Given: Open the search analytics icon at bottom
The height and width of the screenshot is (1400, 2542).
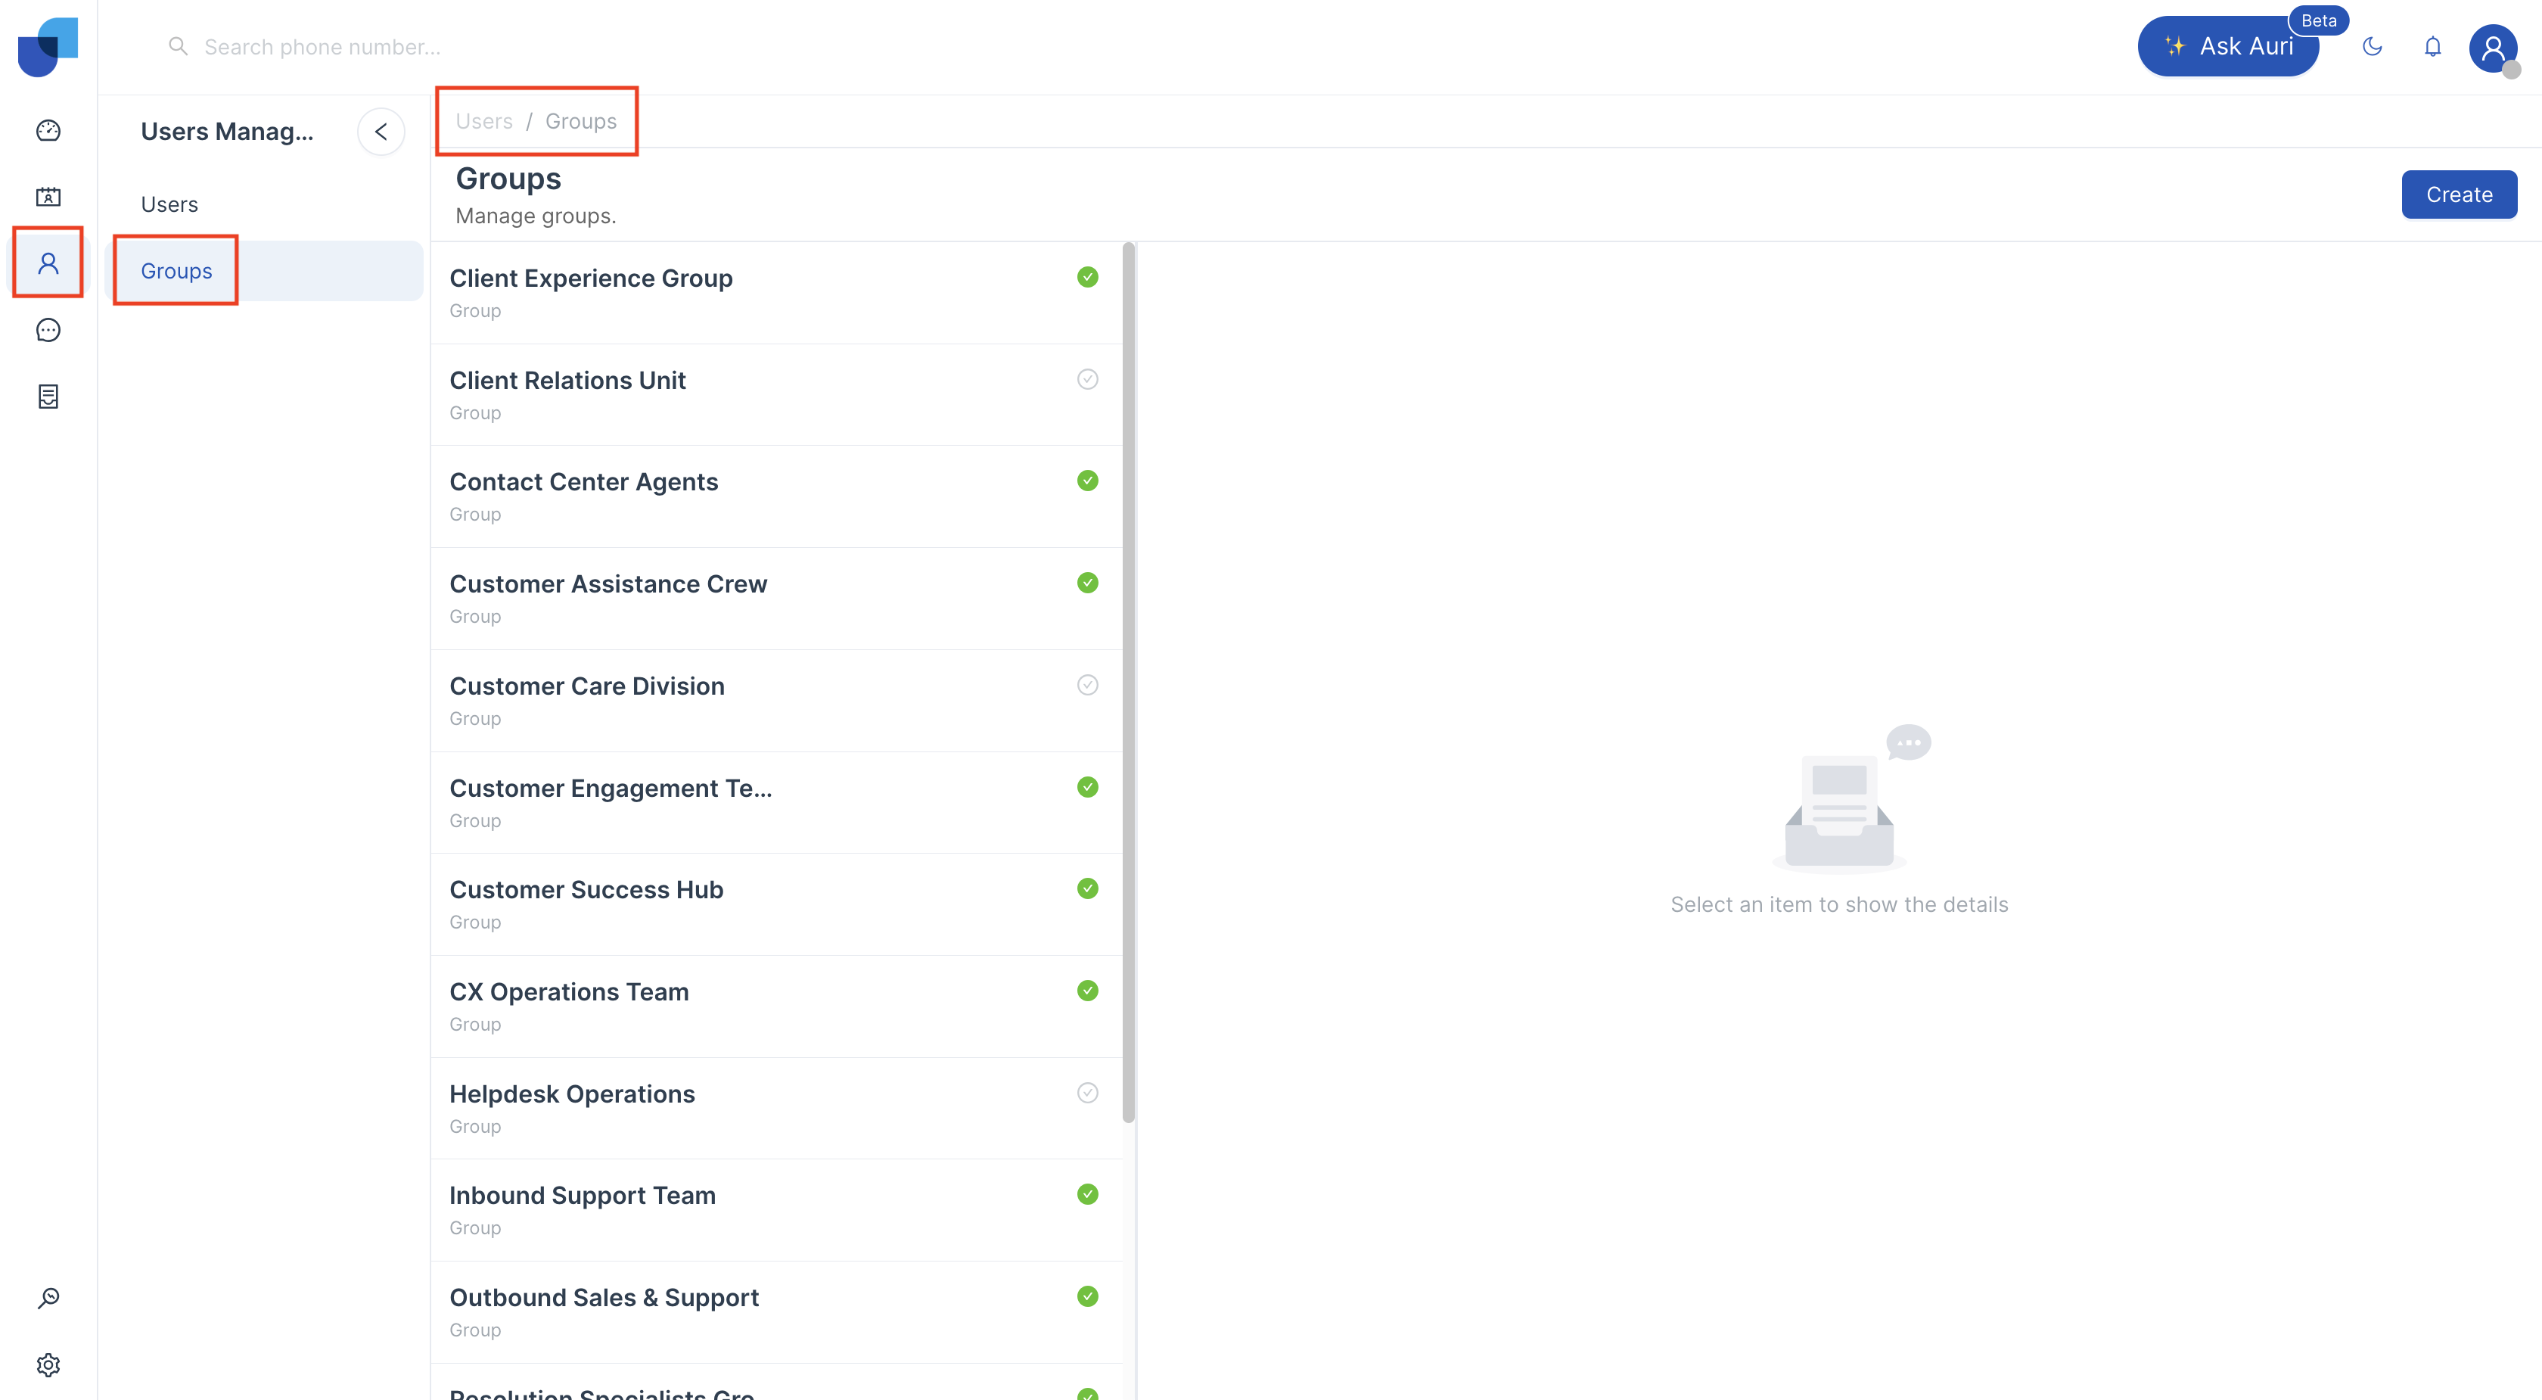Looking at the screenshot, I should pyautogui.click(x=48, y=1297).
